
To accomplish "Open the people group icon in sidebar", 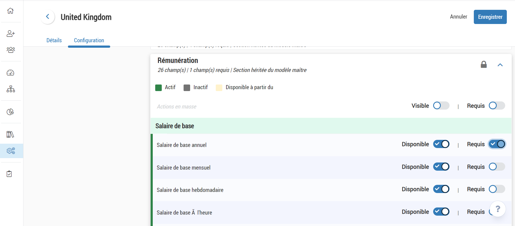I will click(x=11, y=50).
